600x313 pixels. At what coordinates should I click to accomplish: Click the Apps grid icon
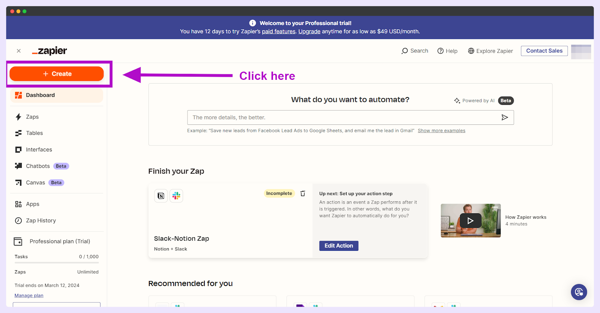[x=18, y=204]
